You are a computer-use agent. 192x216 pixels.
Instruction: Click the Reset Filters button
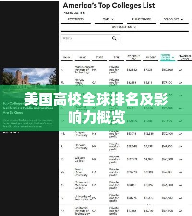[x=76, y=19]
